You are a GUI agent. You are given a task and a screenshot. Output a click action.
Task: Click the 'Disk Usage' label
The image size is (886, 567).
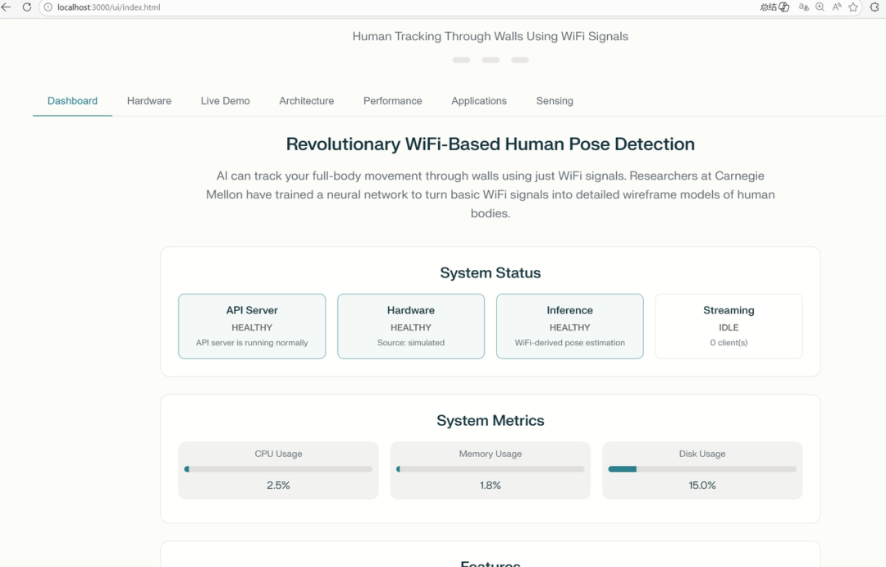[x=702, y=454]
